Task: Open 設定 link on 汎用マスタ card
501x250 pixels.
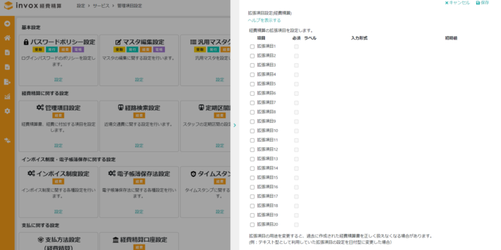Action: pyautogui.click(x=220, y=80)
